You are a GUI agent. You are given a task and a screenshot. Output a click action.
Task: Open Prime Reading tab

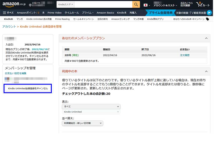62,19
